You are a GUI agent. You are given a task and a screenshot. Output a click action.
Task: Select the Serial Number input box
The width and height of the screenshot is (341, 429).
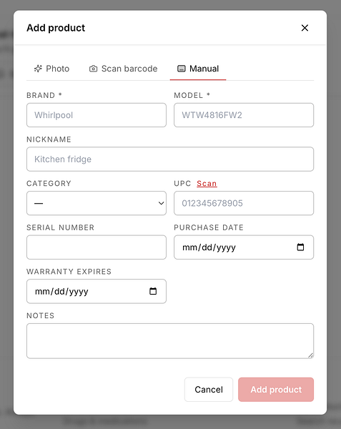coord(97,247)
